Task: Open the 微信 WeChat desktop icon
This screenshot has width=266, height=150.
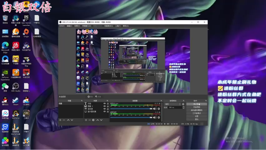Action: [5, 87]
